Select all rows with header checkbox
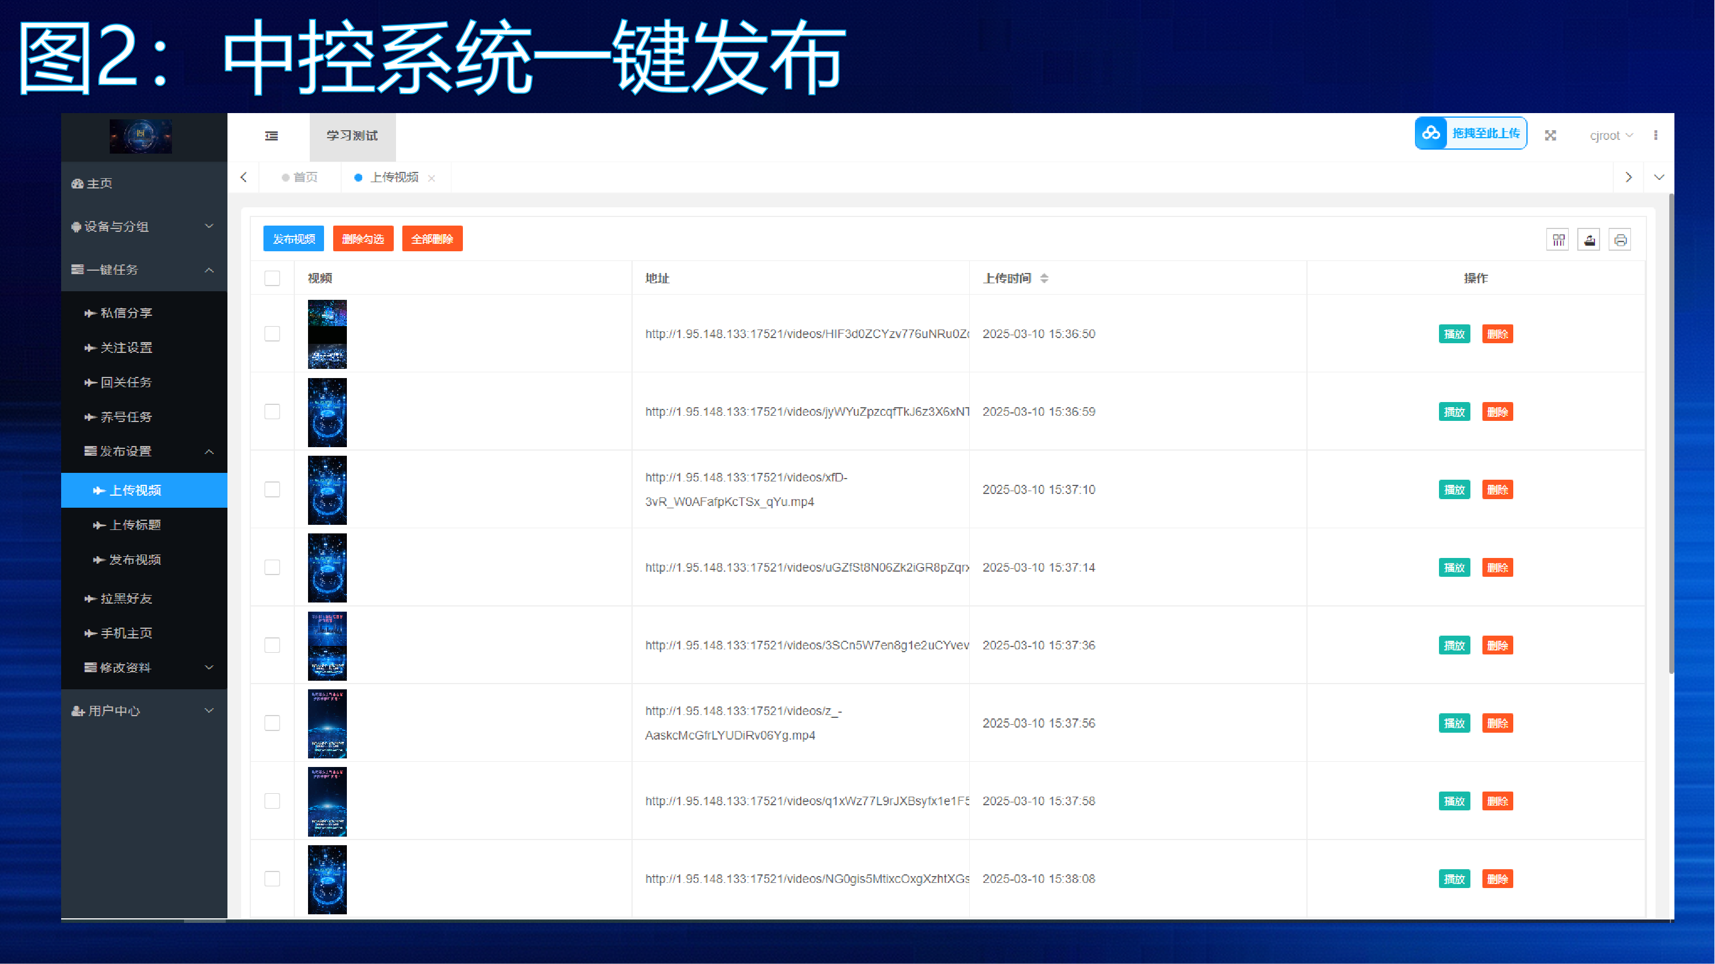Screen dimensions: 1715x964 click(x=272, y=278)
